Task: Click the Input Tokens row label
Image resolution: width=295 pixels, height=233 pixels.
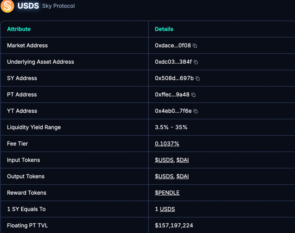Action: [x=24, y=160]
